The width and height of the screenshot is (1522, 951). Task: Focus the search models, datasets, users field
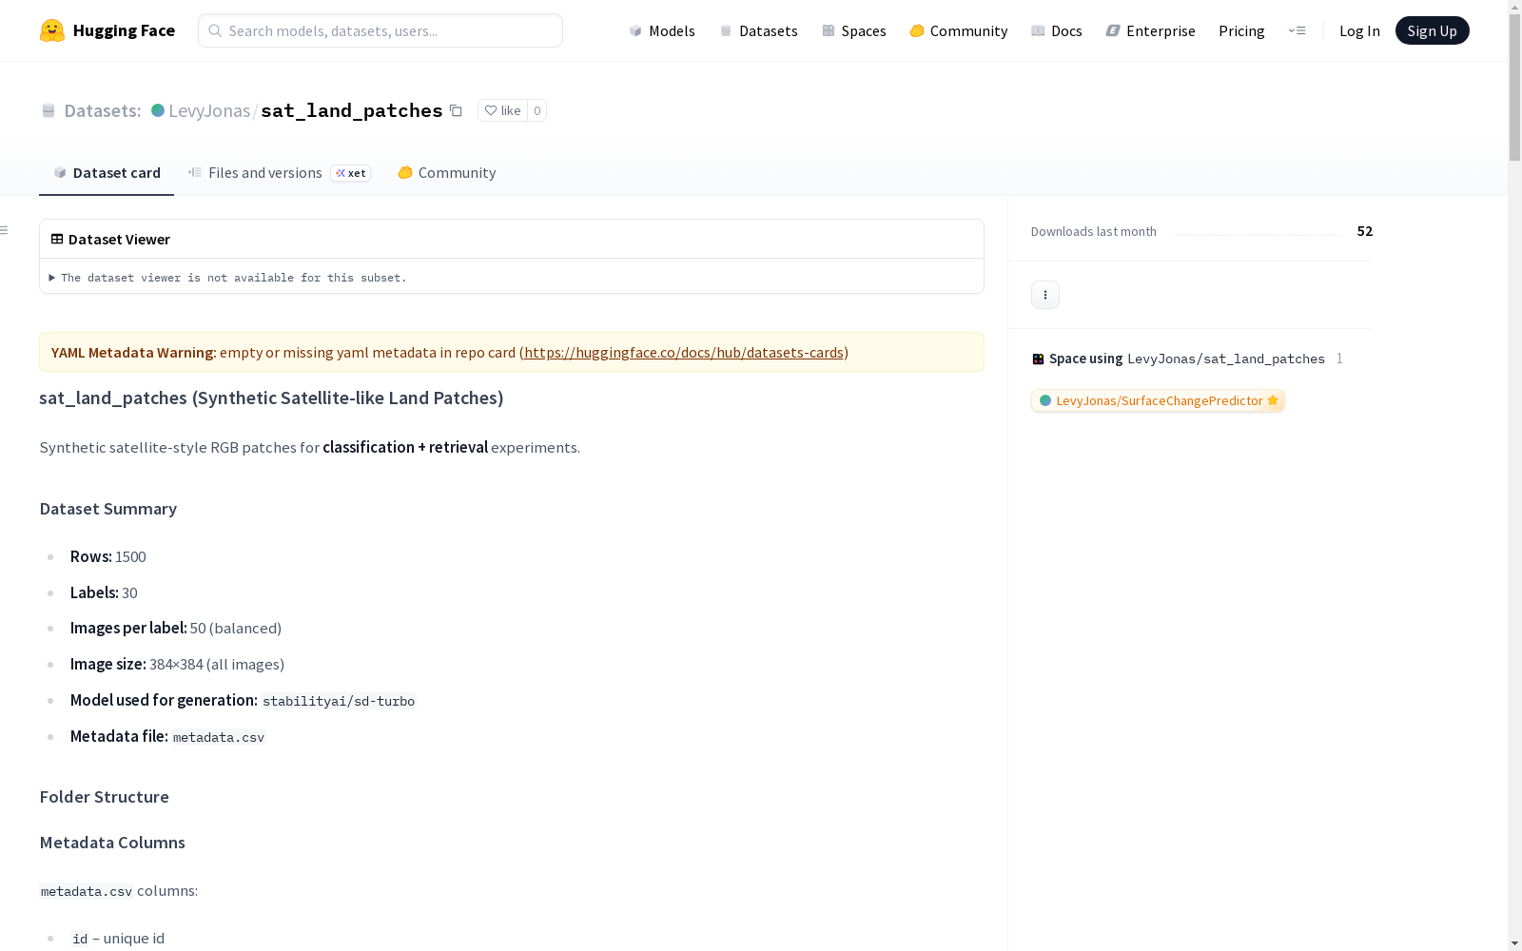380,30
